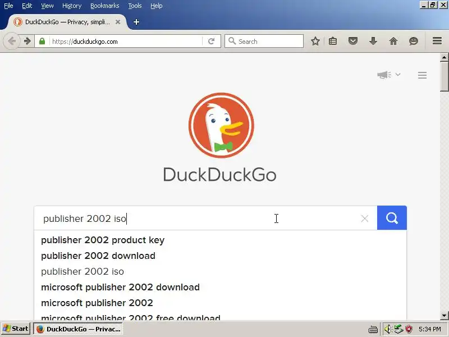Minimize the Firefox window
449x337 pixels.
424,5
